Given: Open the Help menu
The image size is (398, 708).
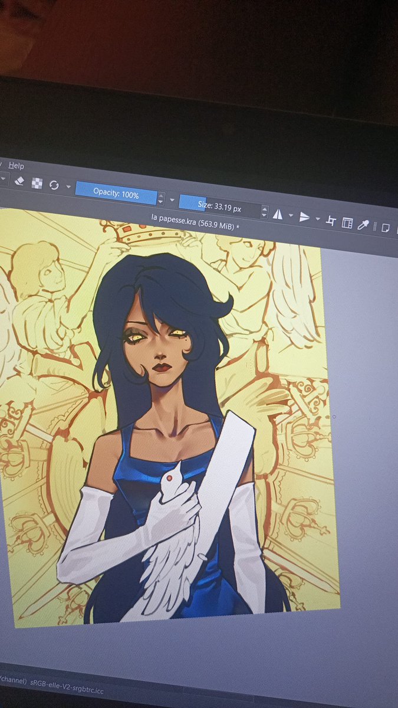Looking at the screenshot, I should pyautogui.click(x=16, y=166).
